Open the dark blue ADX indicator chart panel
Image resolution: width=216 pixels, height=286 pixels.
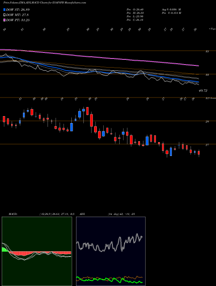111,251
